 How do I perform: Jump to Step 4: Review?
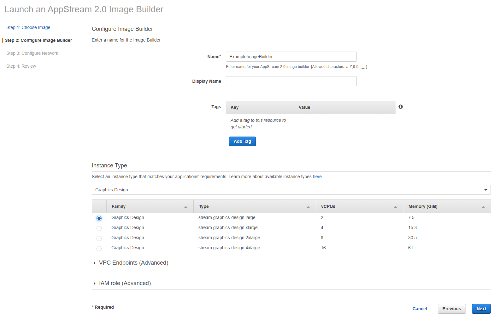point(21,66)
